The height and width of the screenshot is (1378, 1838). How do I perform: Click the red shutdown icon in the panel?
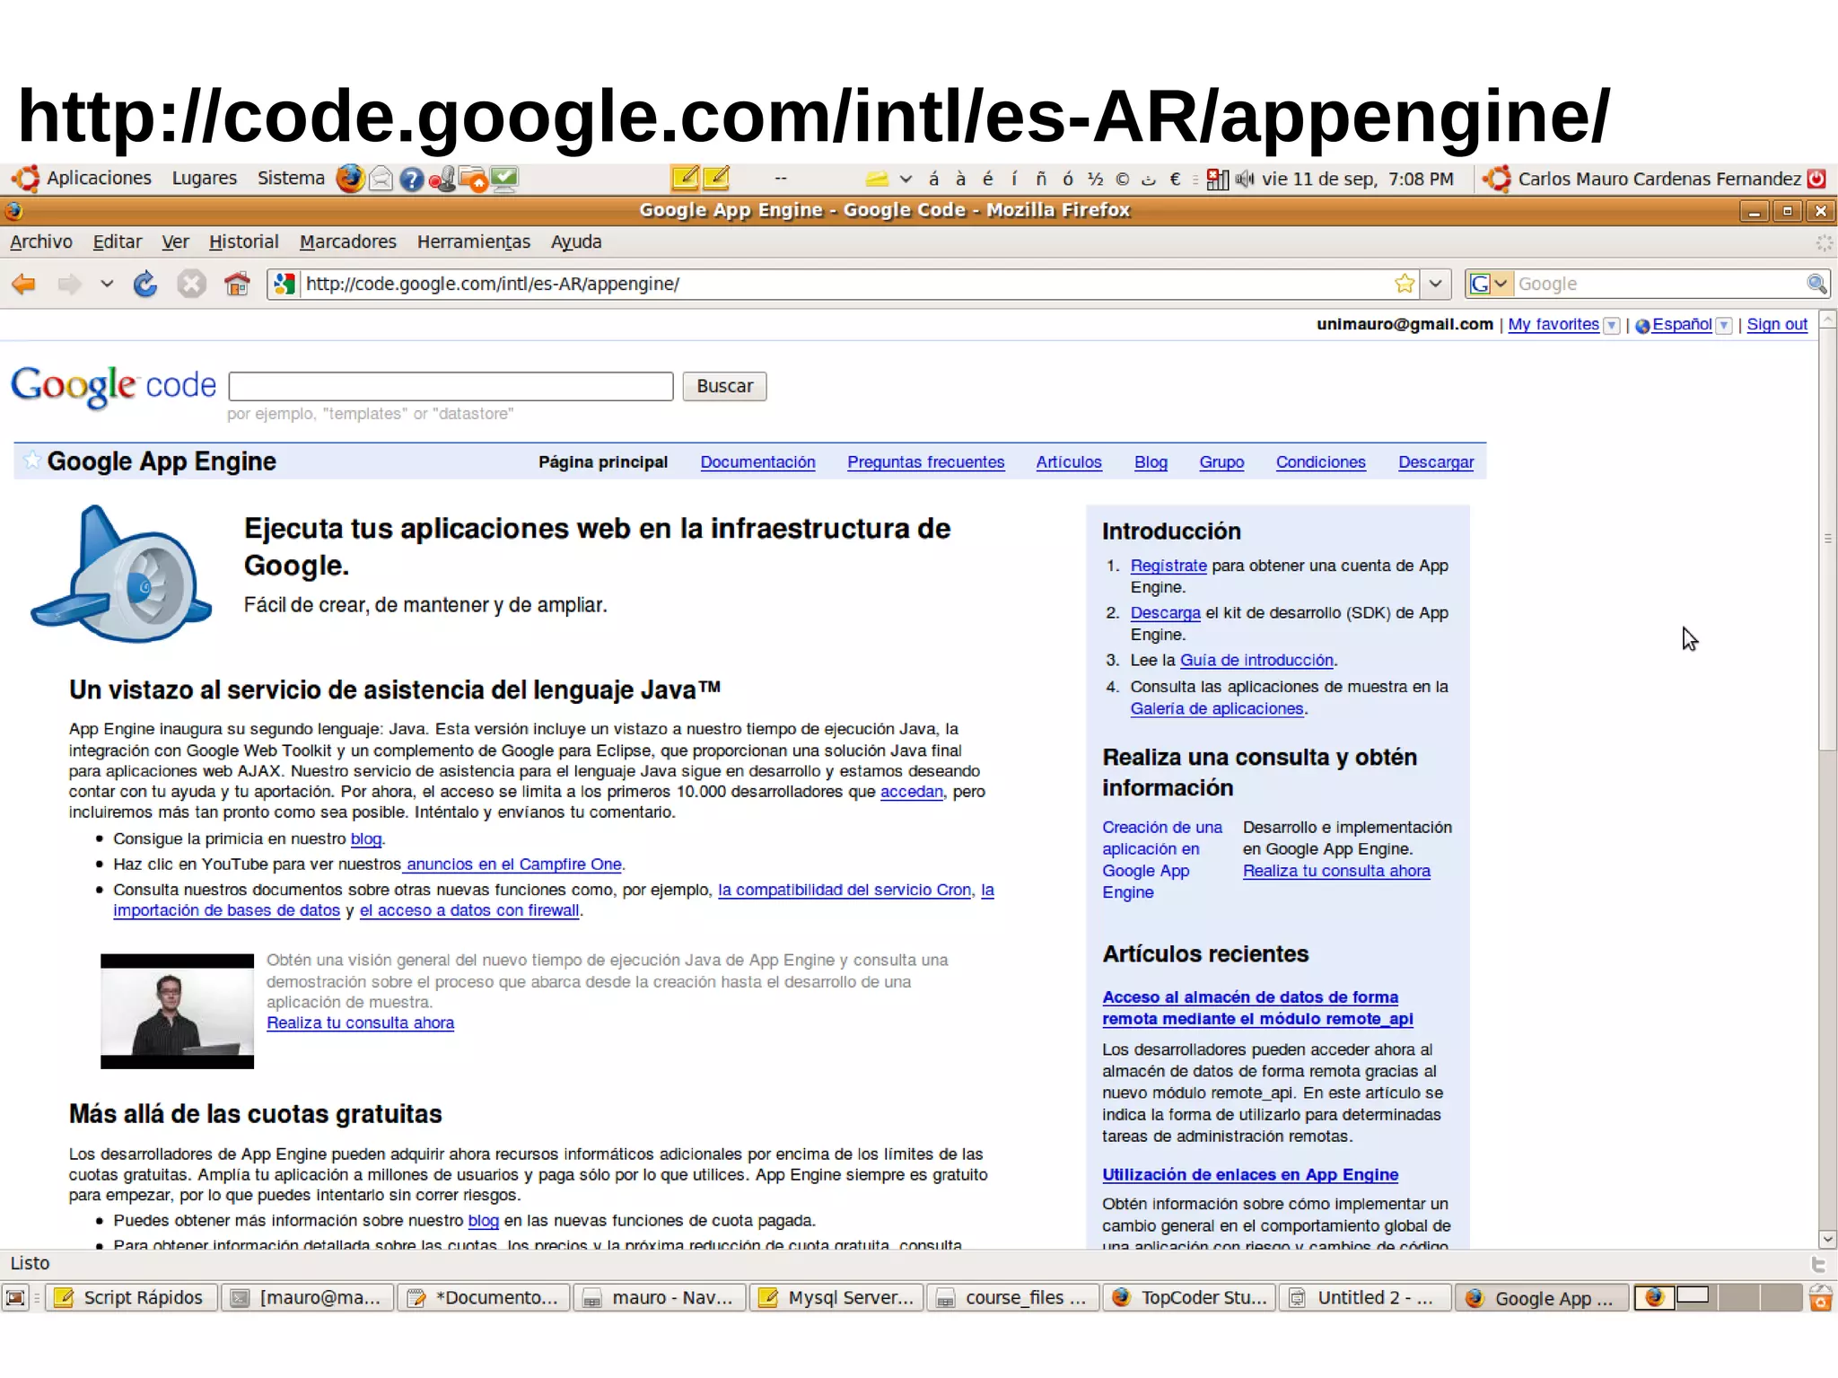coord(1816,179)
